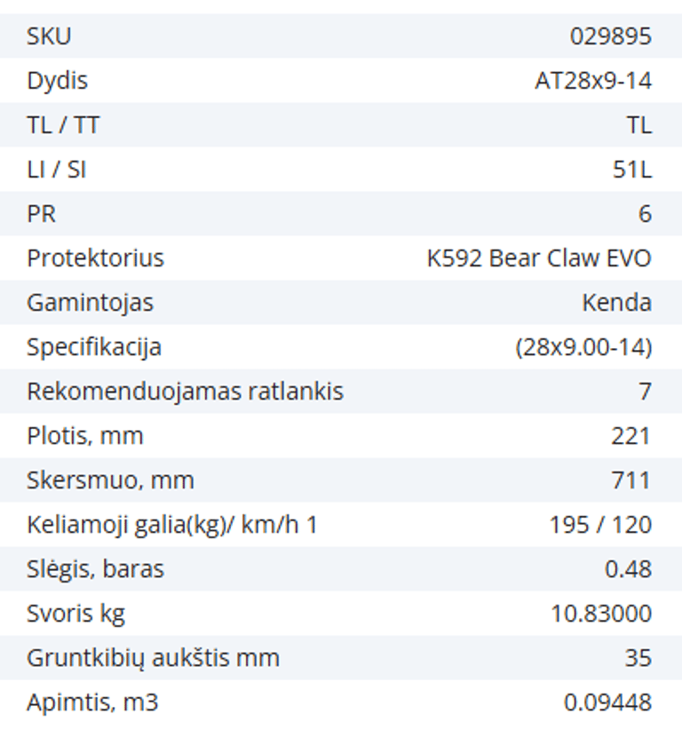Select the load capacity value 195 / 120
The width and height of the screenshot is (682, 738).
coord(600,525)
